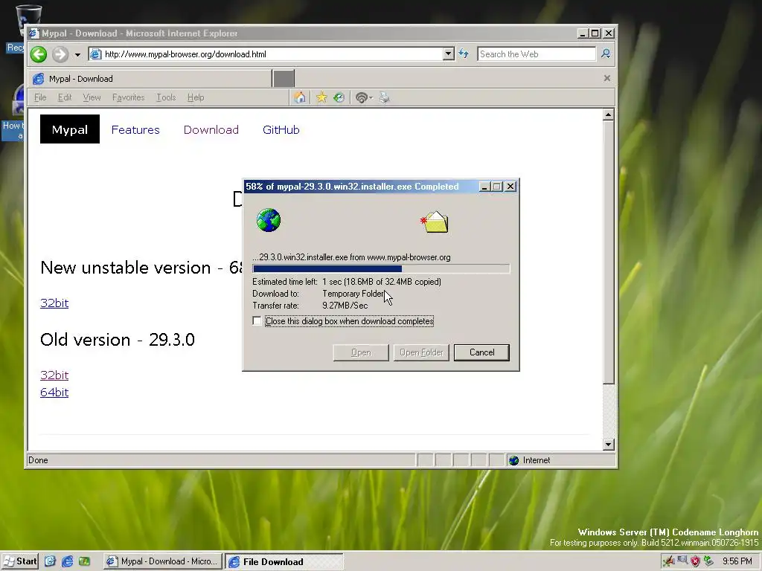Close the current tab with X
762x571 pixels.
(607, 78)
